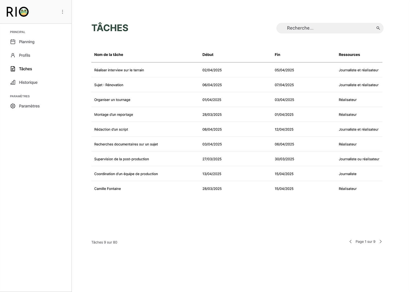410x292 pixels.
Task: Open the Historique menu item
Action: (x=28, y=82)
